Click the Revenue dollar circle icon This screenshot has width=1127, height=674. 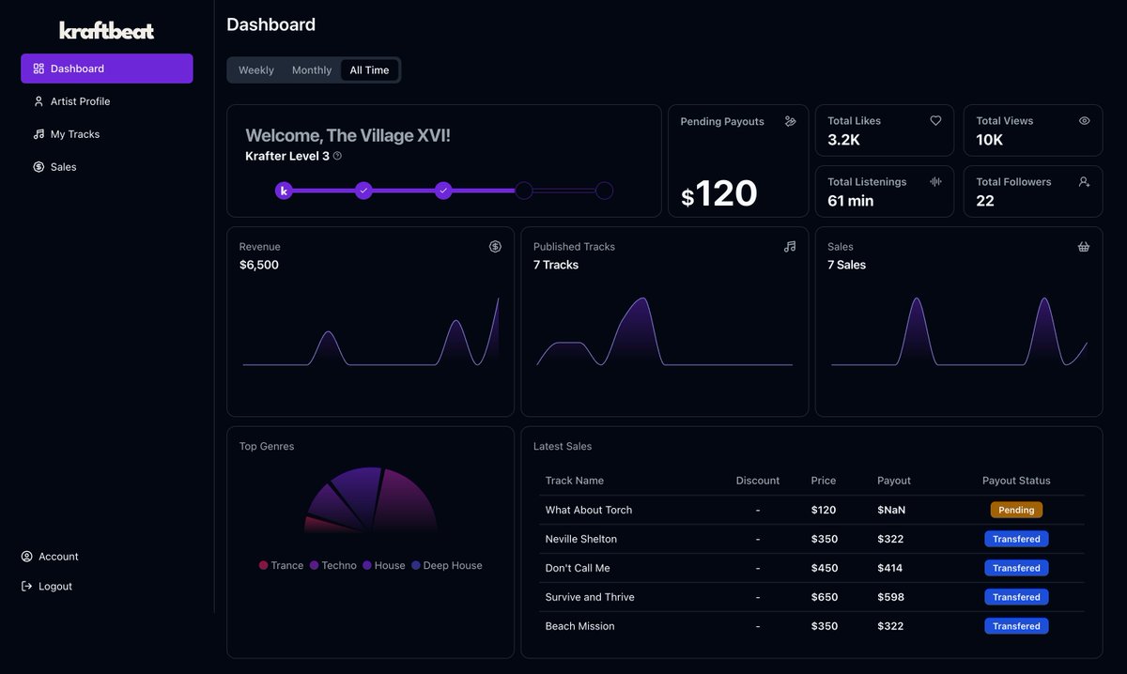pyautogui.click(x=495, y=247)
